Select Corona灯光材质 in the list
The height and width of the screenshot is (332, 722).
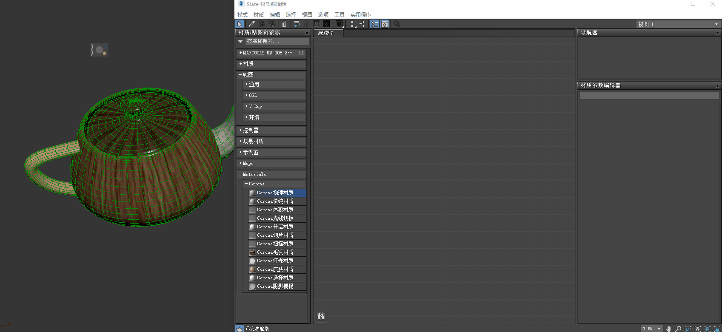[x=275, y=261]
